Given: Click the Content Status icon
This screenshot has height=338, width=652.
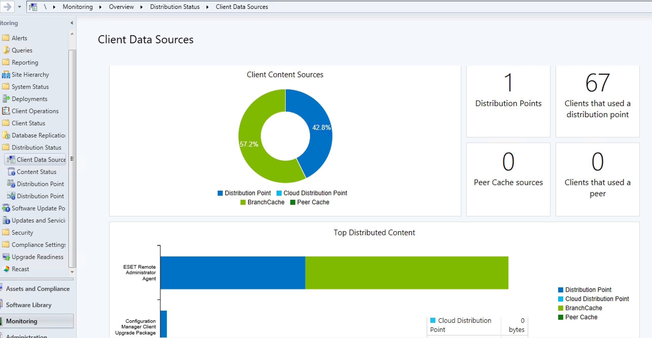Looking at the screenshot, I should [11, 171].
